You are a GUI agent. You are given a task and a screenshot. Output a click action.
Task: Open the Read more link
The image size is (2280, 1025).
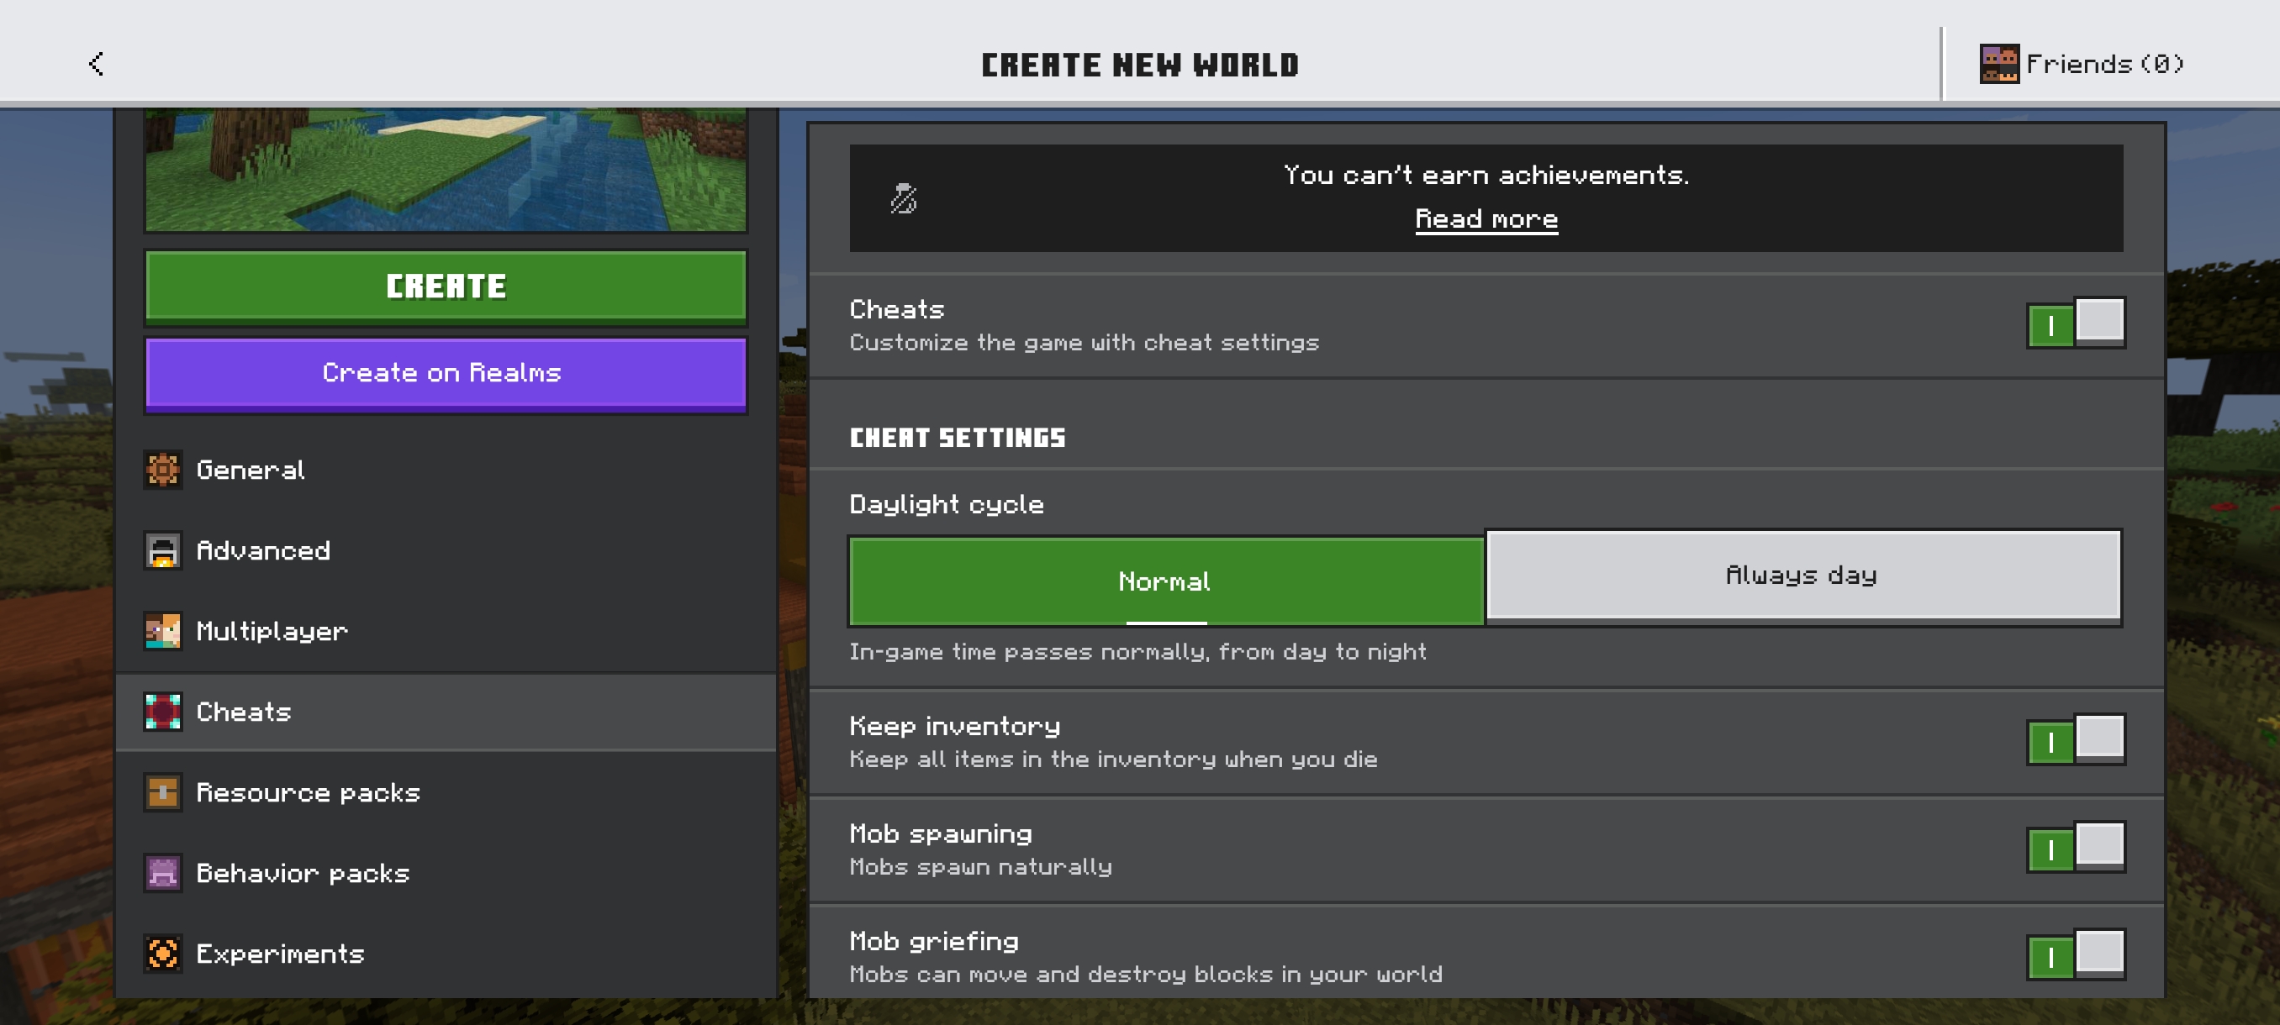pos(1486,218)
